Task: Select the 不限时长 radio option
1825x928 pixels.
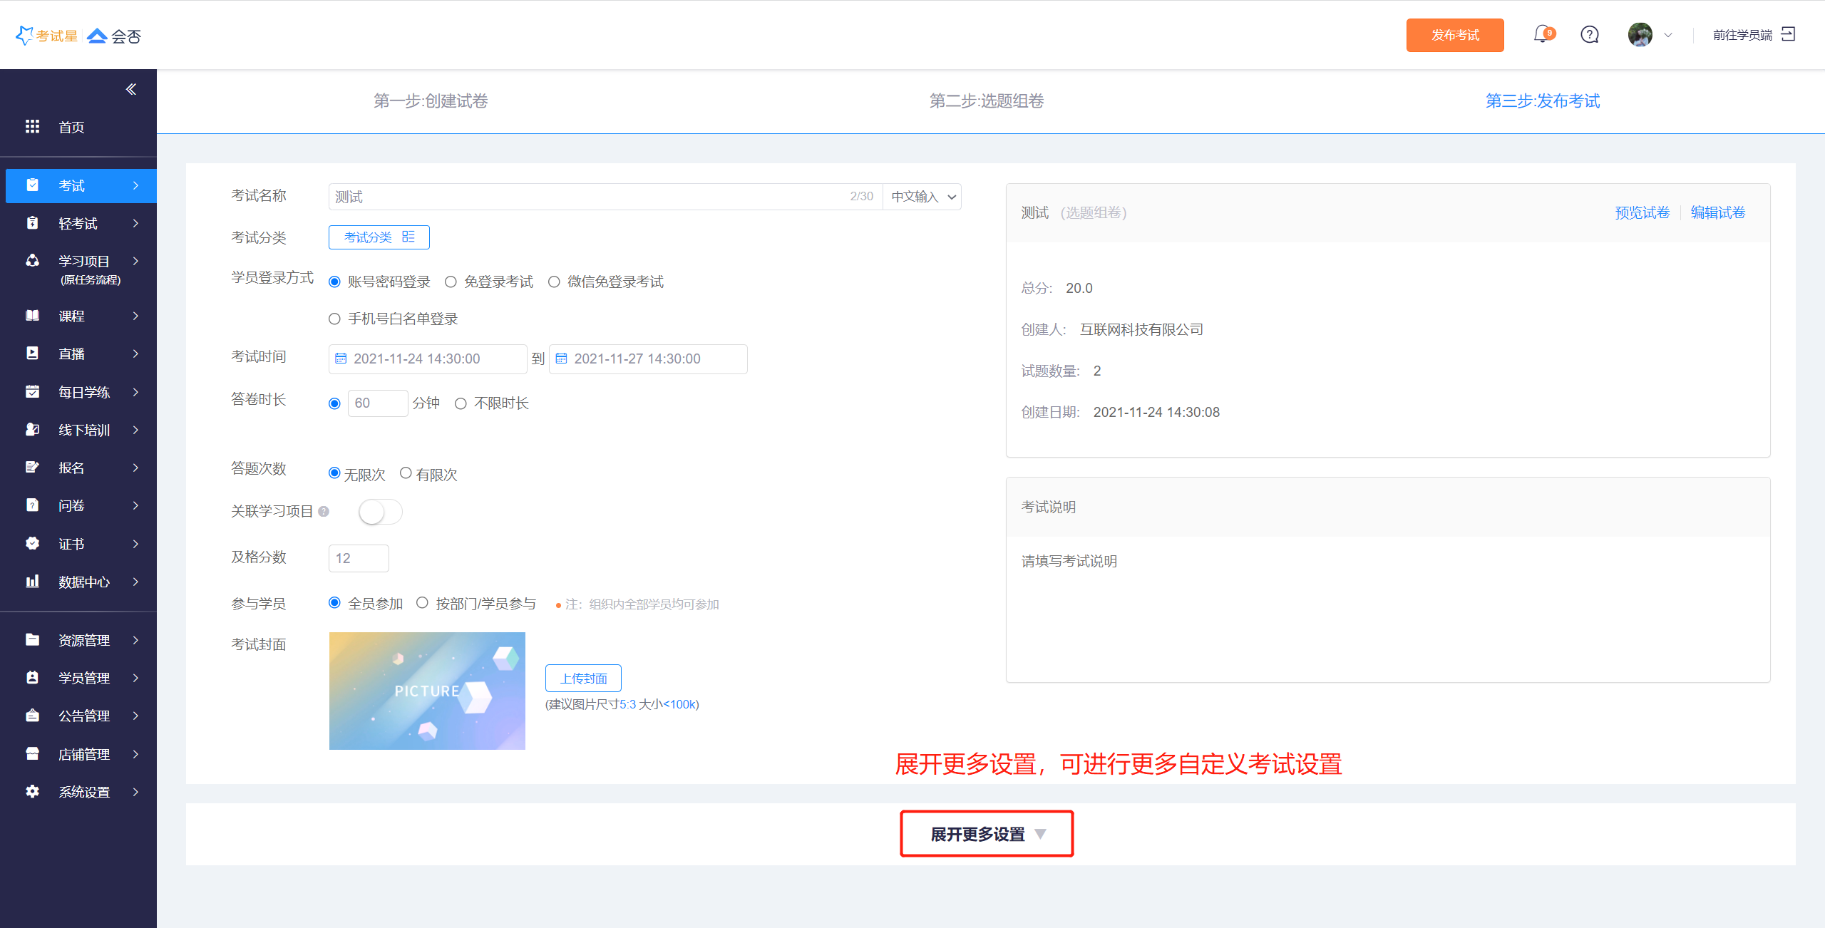Action: (461, 403)
